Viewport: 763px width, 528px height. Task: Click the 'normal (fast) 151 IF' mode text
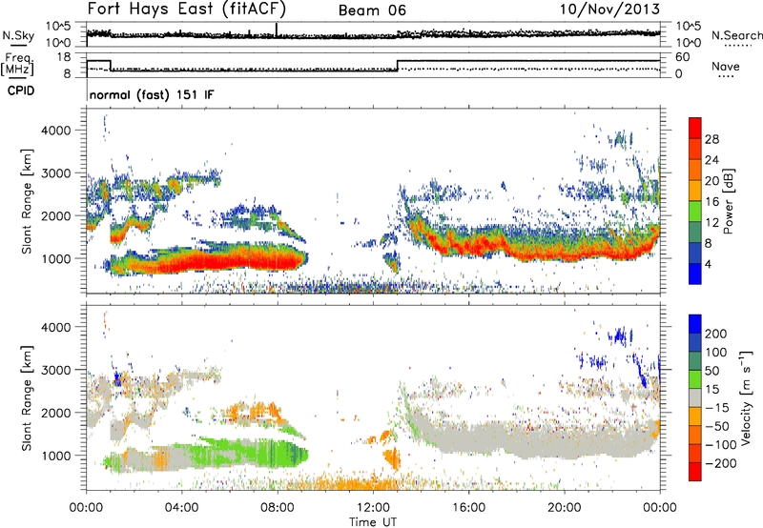[x=152, y=94]
